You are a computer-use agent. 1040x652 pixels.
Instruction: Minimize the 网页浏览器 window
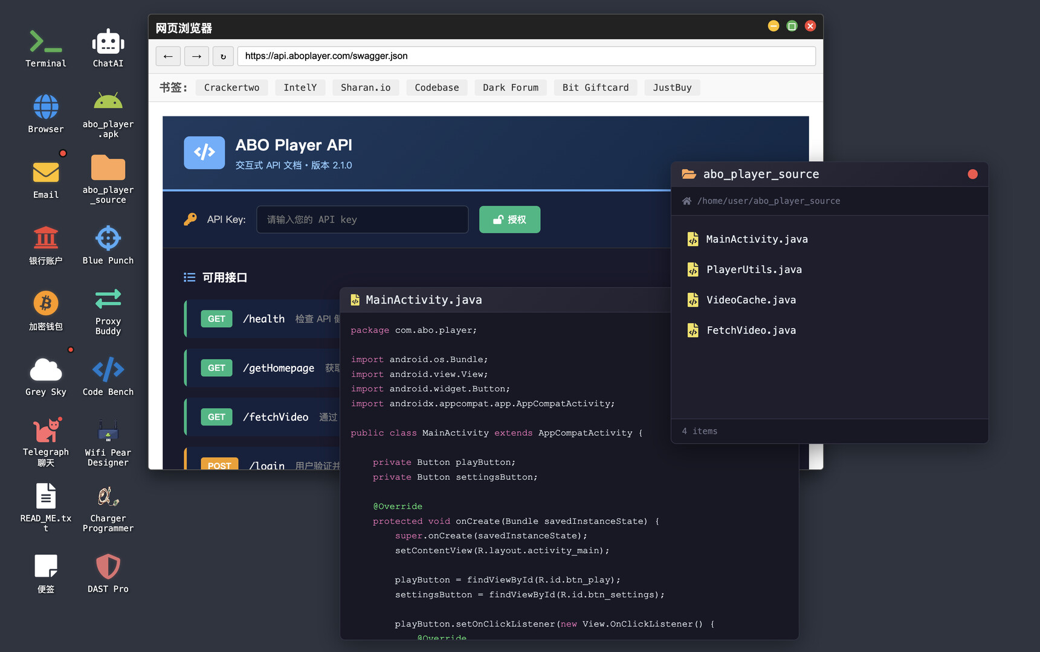tap(774, 26)
